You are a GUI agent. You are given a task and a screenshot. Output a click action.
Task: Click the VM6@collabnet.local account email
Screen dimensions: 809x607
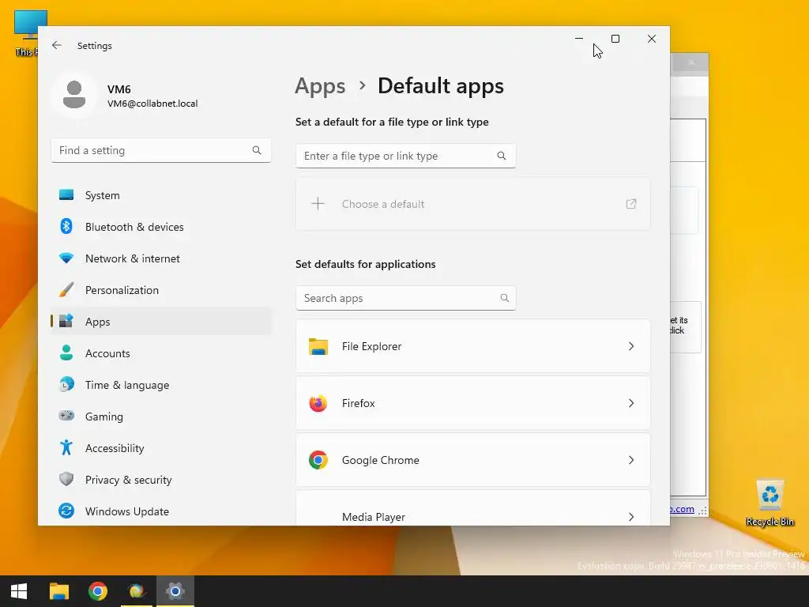coord(152,104)
